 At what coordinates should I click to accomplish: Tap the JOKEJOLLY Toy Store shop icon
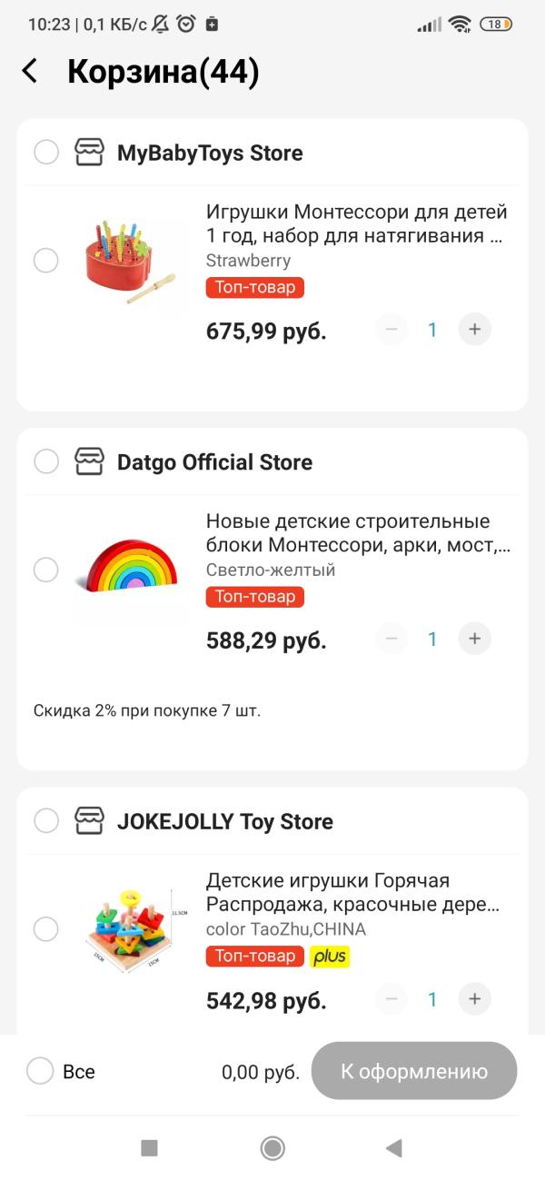(89, 821)
